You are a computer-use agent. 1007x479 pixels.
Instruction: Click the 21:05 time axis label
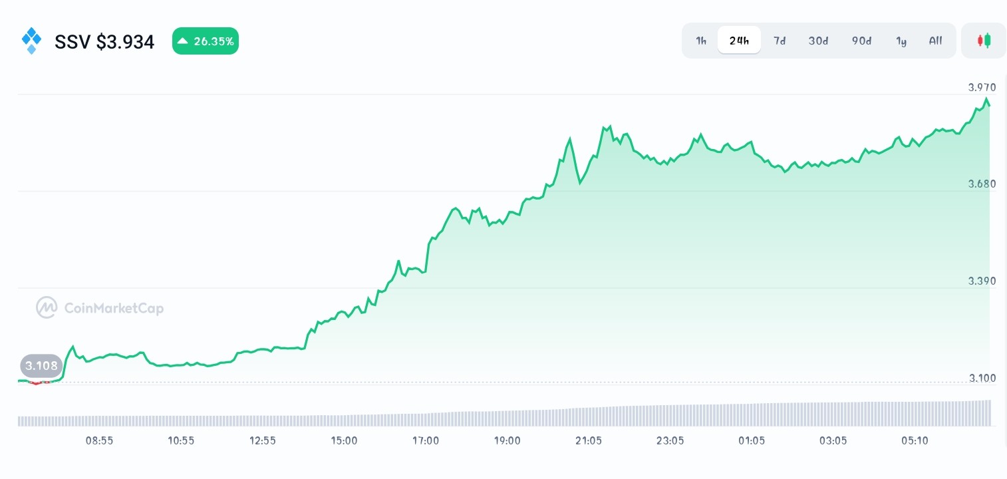[589, 440]
